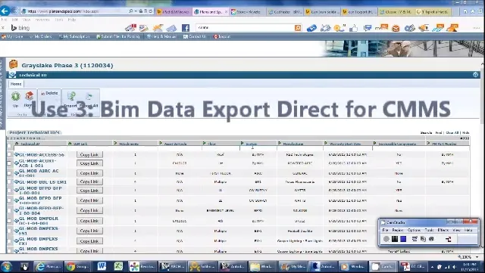
Task: Click Copy Link for GL-MOB-ACCESS-S6
Action: (89, 154)
